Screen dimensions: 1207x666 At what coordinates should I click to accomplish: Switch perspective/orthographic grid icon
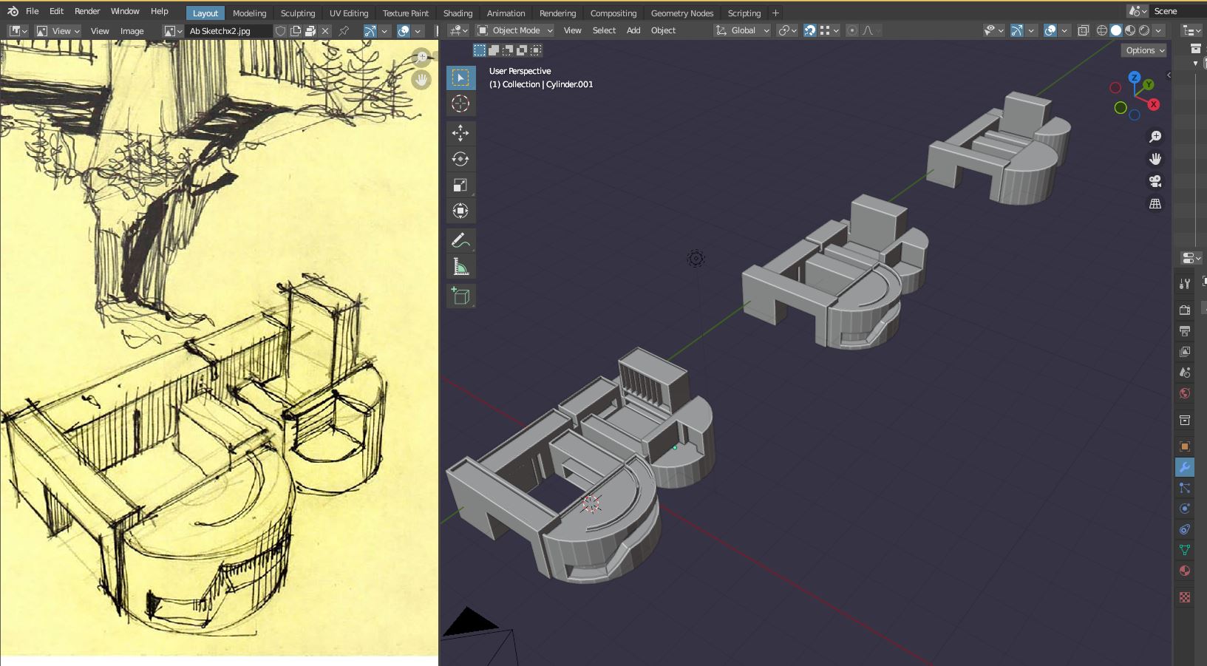1155,203
